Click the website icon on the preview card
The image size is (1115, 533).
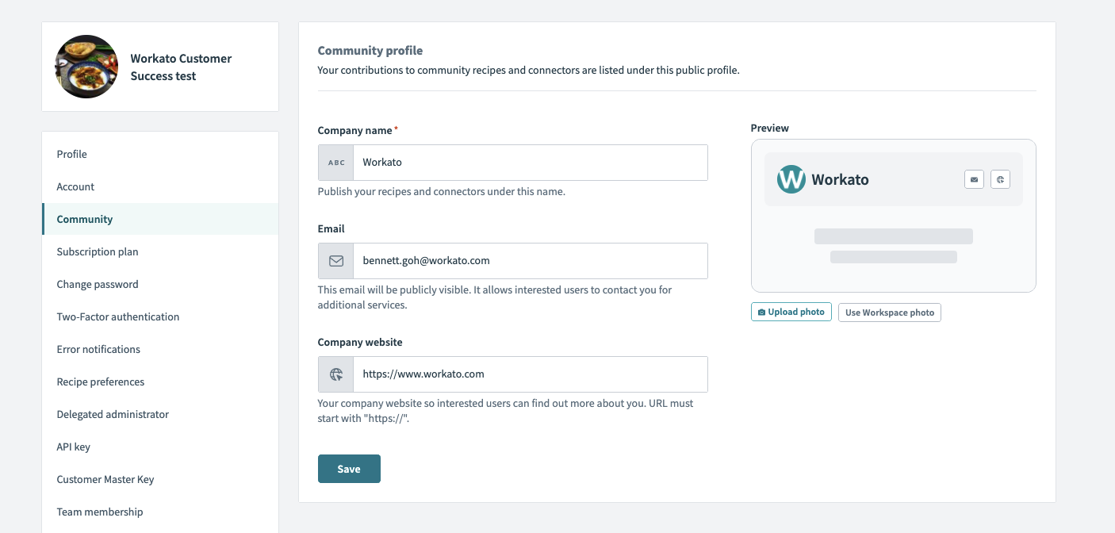click(1000, 178)
